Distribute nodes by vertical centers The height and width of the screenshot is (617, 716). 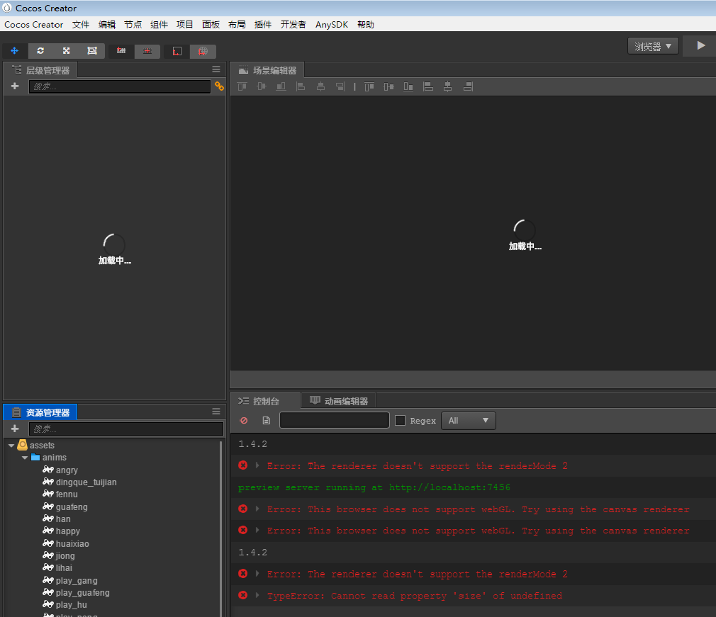click(x=389, y=86)
